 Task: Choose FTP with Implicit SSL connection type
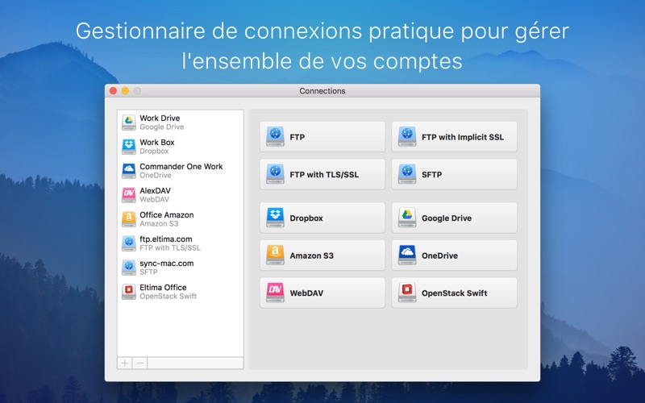(x=454, y=136)
